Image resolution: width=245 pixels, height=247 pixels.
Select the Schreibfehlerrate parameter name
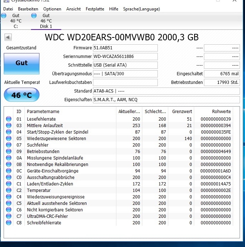coord(44,223)
